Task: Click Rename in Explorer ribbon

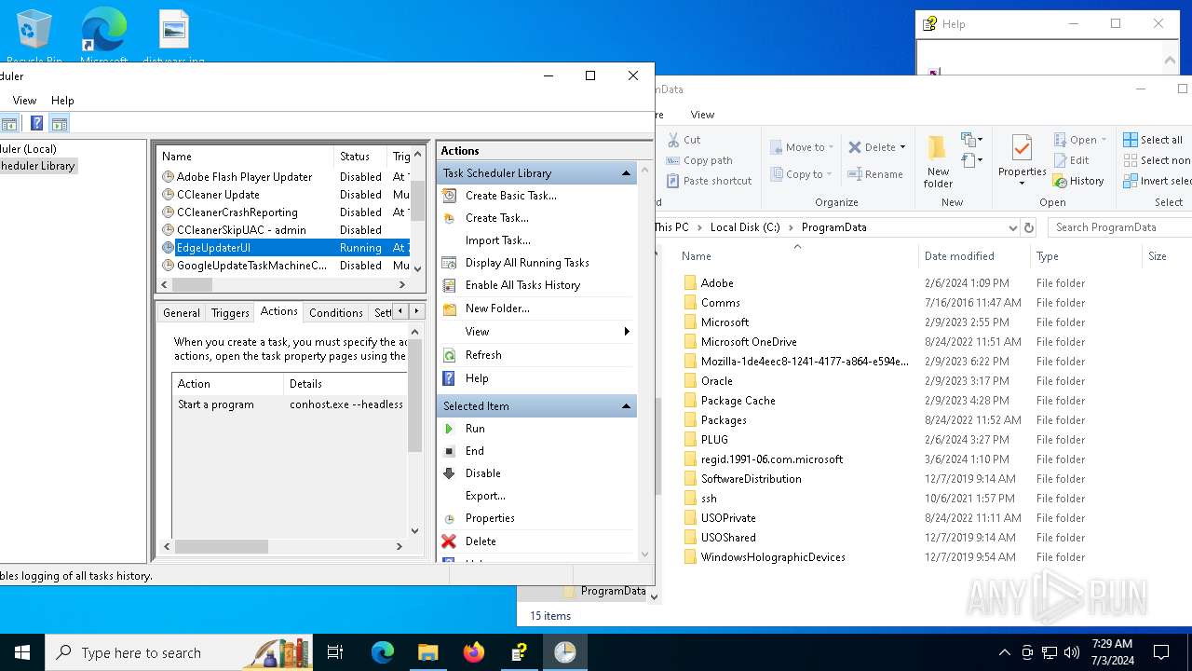Action: coord(875,174)
